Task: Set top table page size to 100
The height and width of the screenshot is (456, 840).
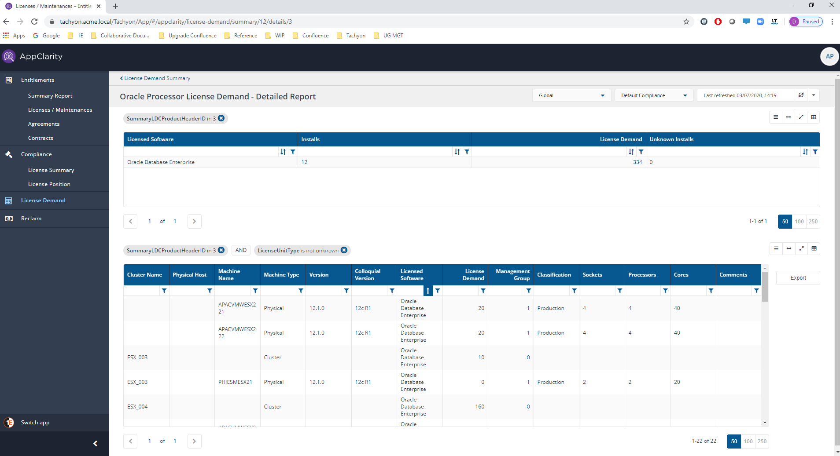Action: coord(799,222)
